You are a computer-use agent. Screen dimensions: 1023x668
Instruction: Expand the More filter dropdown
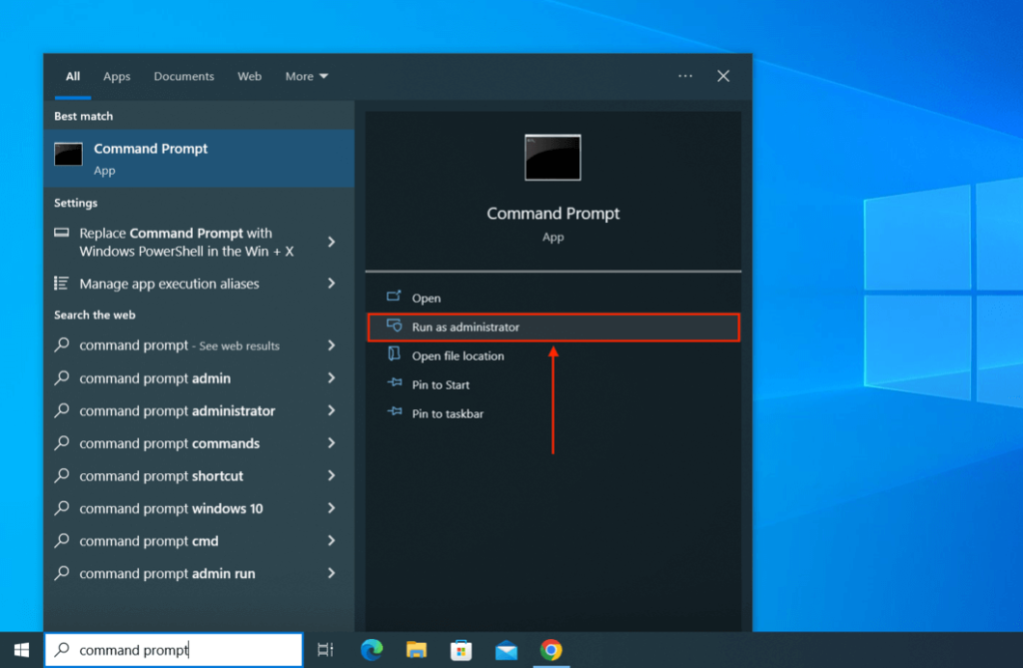coord(306,76)
